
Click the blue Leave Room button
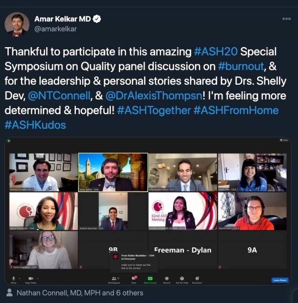280,280
